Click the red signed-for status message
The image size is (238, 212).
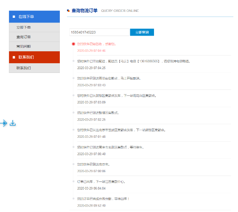point(97,44)
